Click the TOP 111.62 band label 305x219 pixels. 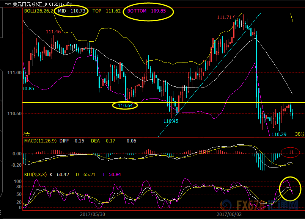click(106, 11)
